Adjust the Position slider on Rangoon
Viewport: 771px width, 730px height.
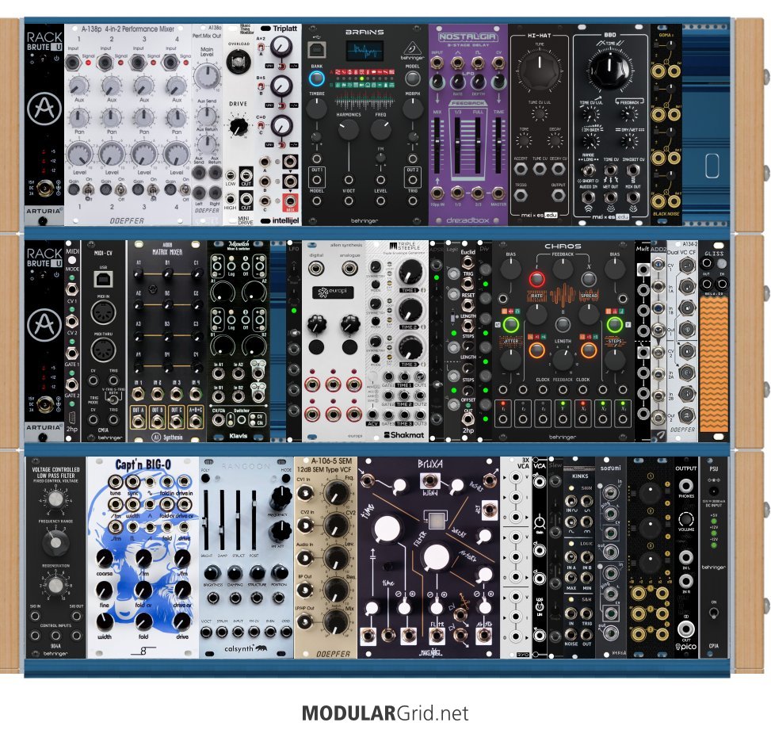[254, 521]
